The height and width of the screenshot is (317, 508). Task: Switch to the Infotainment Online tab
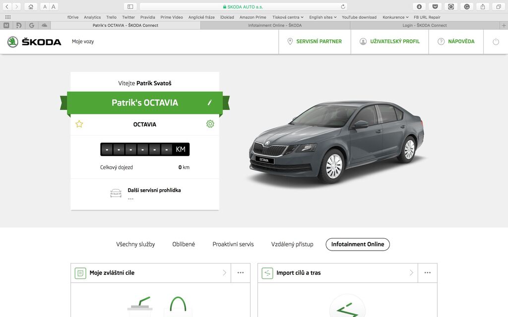357,244
